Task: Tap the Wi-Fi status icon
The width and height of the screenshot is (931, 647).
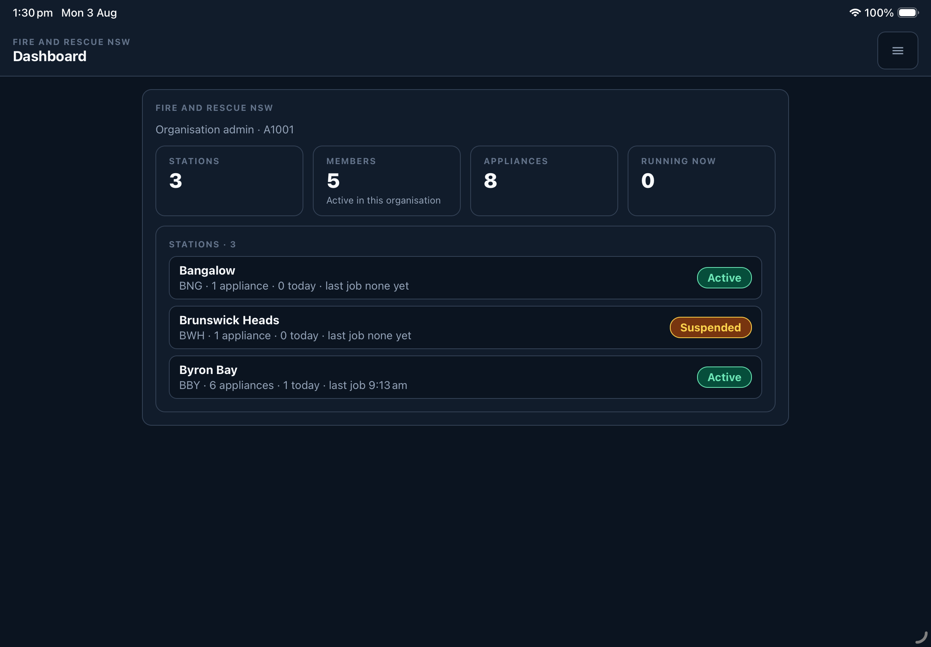Action: coord(854,13)
